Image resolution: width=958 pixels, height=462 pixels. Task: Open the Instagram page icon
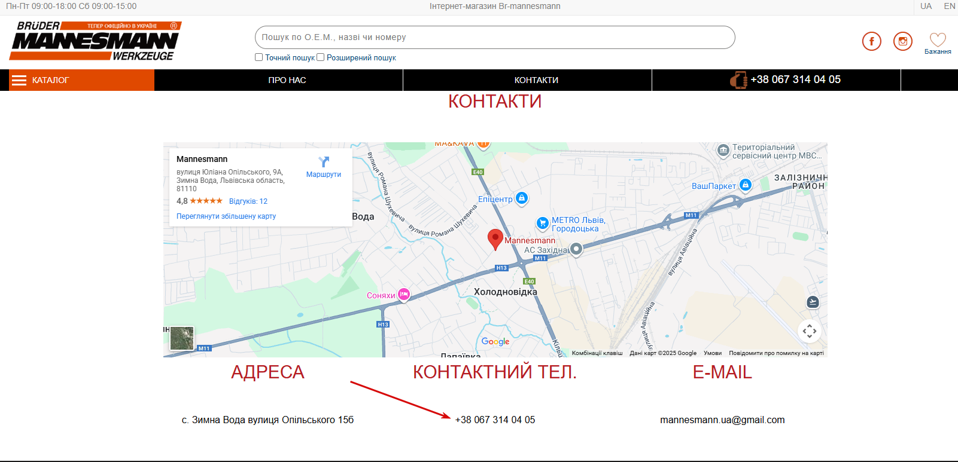[x=902, y=41]
